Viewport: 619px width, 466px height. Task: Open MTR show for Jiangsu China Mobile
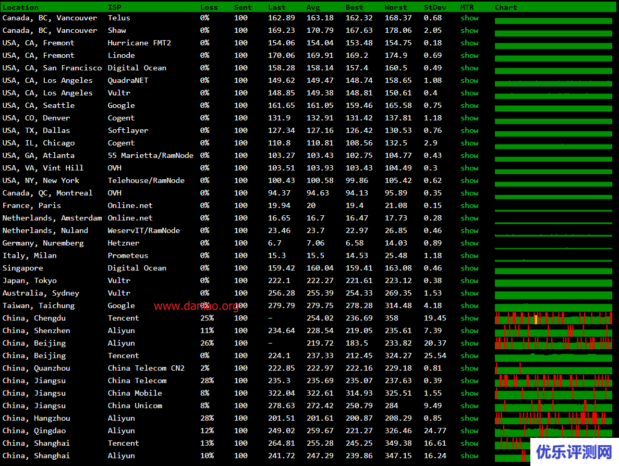[469, 393]
